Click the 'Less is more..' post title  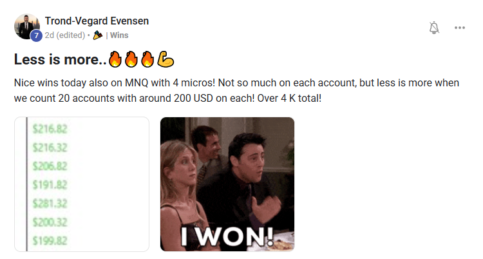[61, 59]
